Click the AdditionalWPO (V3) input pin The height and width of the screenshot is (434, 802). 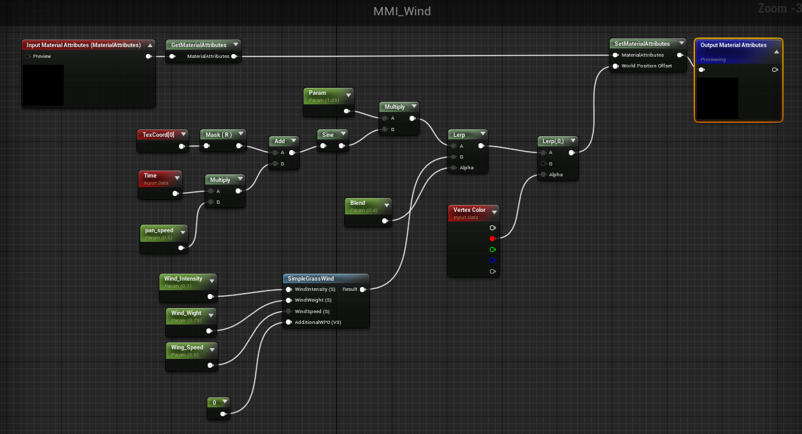[289, 322]
